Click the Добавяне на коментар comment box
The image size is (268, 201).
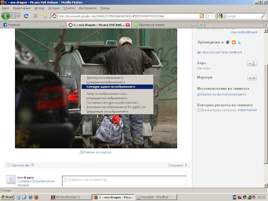pyautogui.click(x=124, y=181)
